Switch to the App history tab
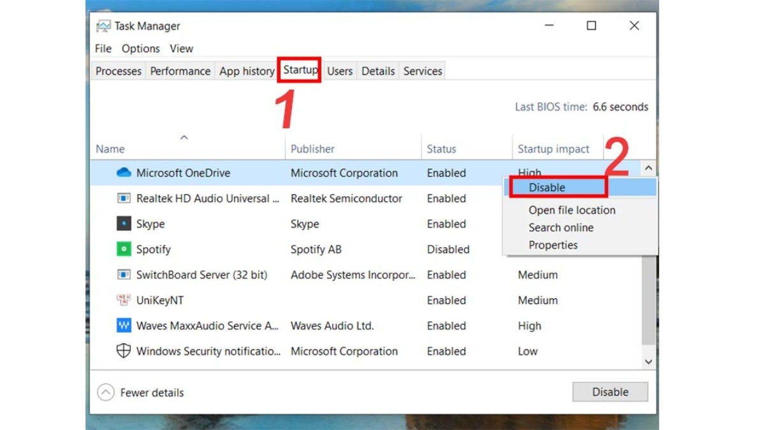765x430 pixels. coord(247,71)
